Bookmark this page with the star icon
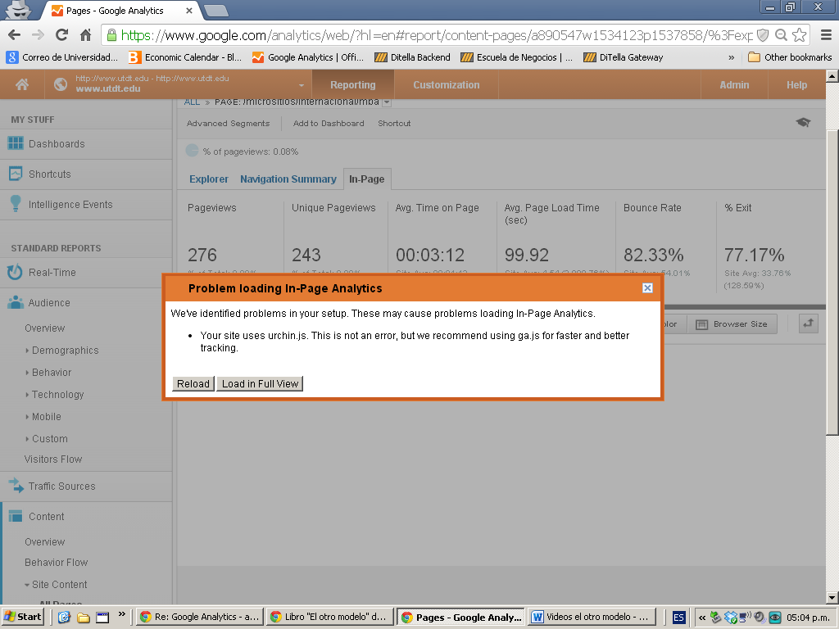The height and width of the screenshot is (629, 839). tap(800, 35)
